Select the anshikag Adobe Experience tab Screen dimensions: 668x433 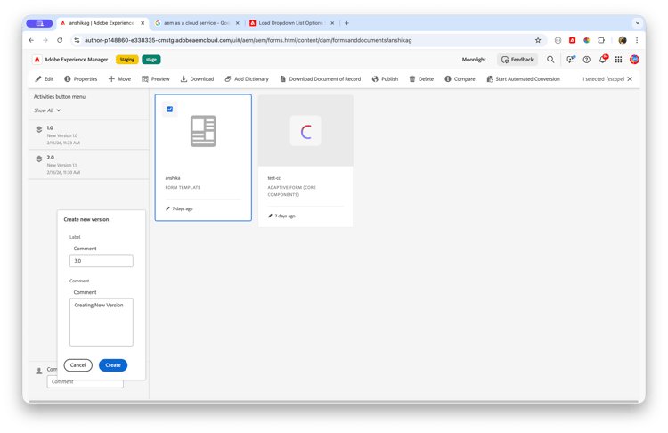point(102,23)
